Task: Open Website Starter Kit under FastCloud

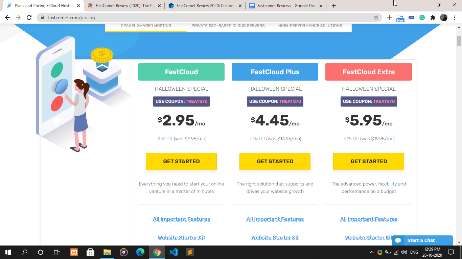Action: click(182, 238)
